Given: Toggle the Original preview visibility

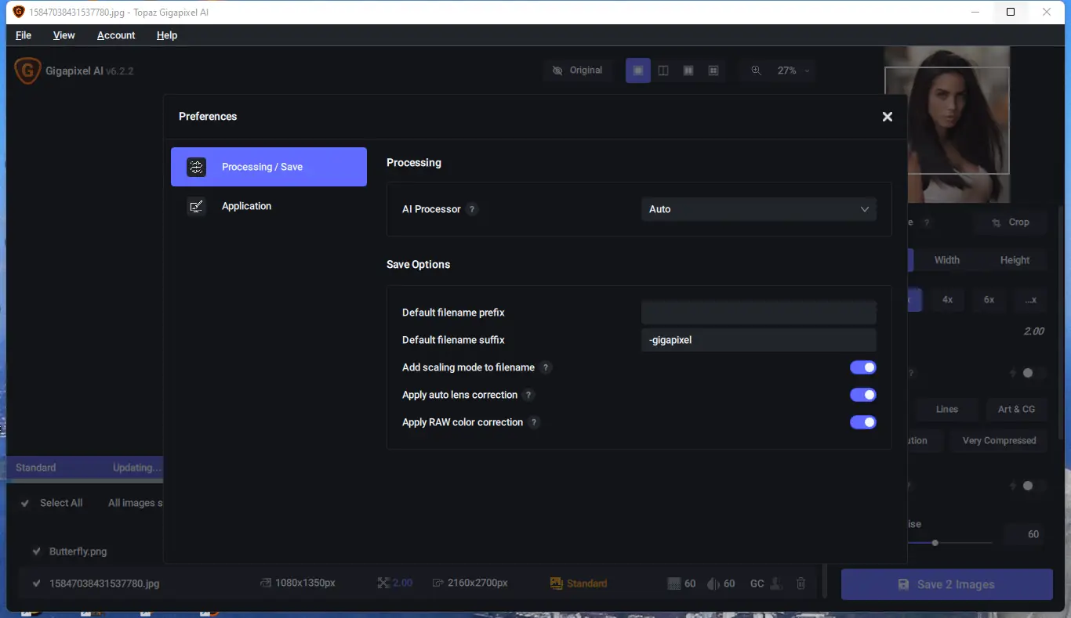Looking at the screenshot, I should (x=577, y=70).
